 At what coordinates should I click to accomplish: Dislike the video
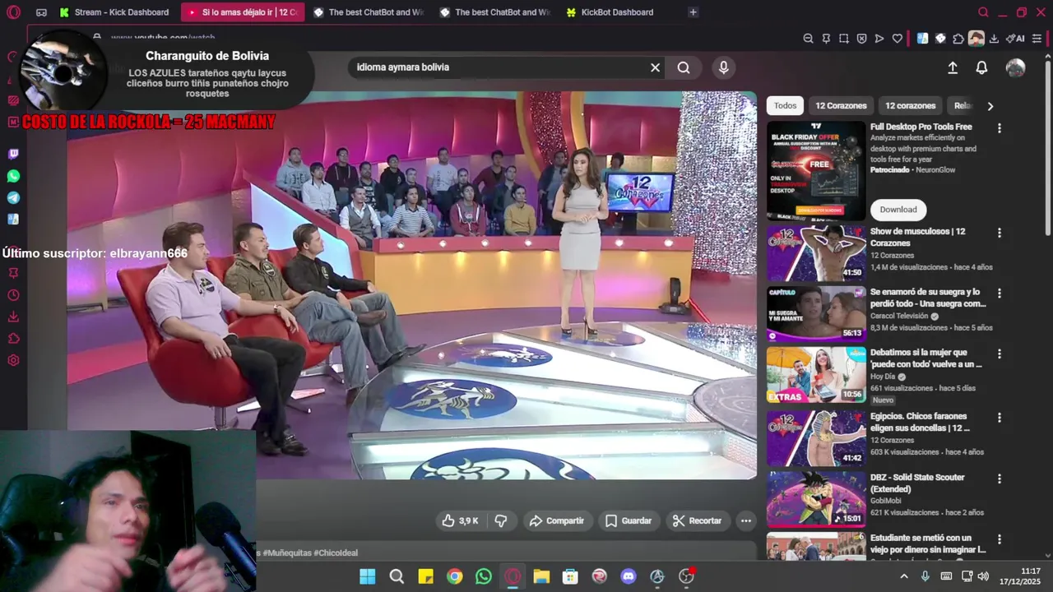[500, 520]
